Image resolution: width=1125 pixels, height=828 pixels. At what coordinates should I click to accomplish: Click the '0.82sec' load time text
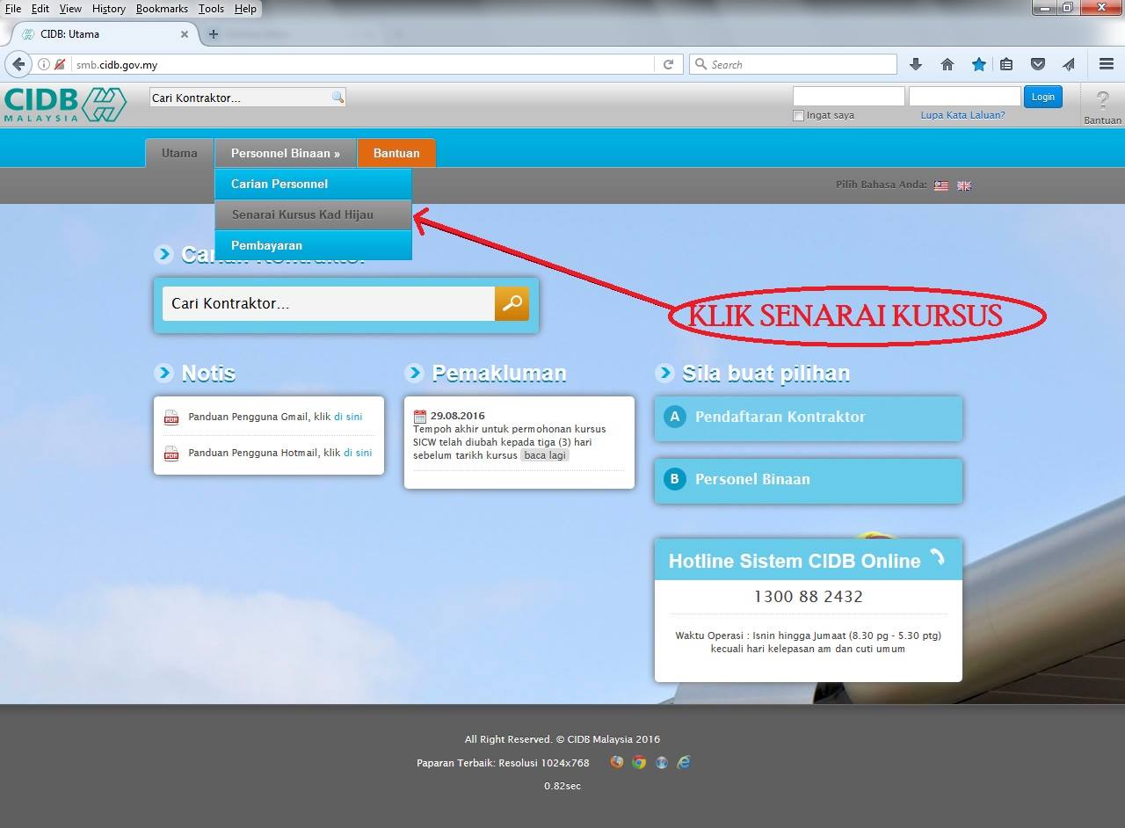click(x=562, y=786)
